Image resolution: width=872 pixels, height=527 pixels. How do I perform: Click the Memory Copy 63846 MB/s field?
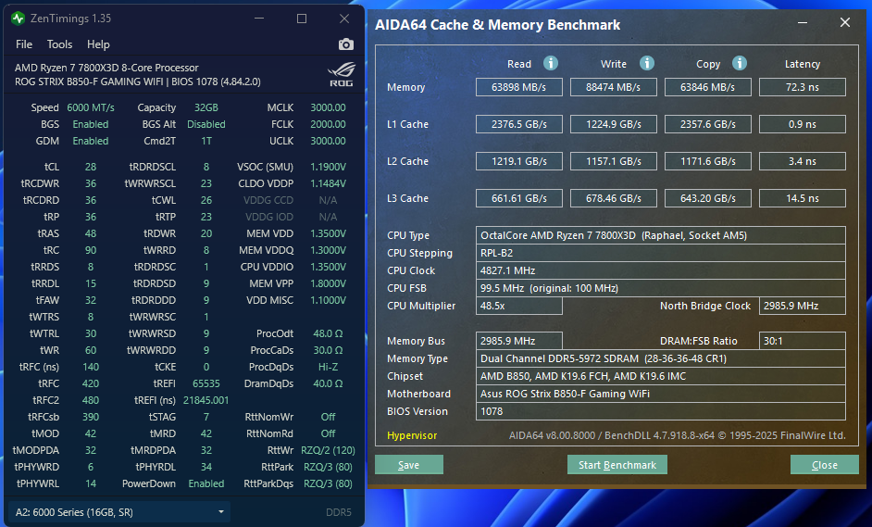[x=708, y=87]
